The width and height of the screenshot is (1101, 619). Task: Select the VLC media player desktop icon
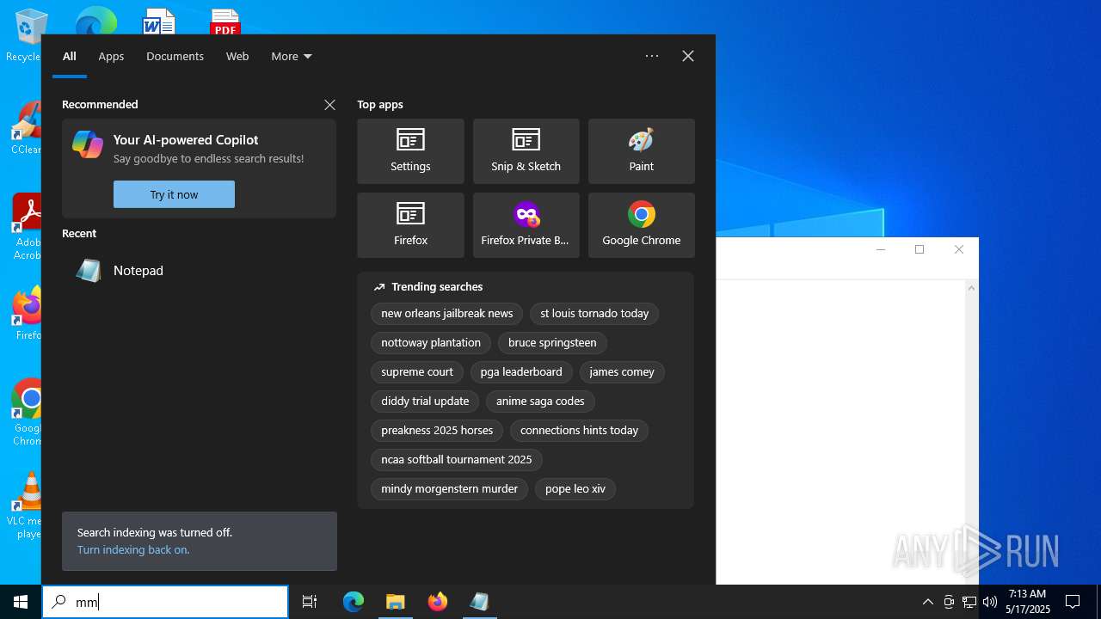[28, 506]
